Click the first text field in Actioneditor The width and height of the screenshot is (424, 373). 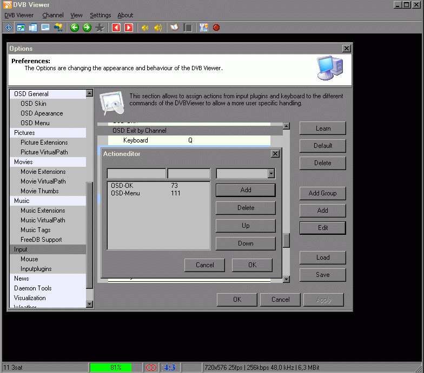pyautogui.click(x=136, y=174)
